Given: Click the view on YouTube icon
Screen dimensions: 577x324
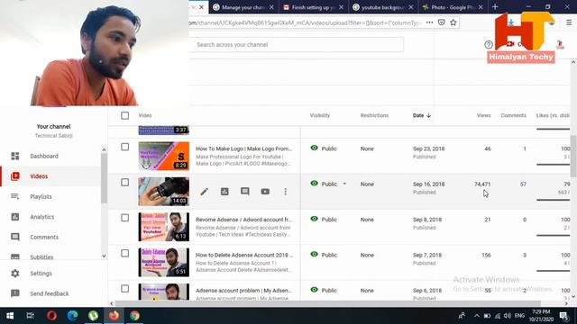Looking at the screenshot, I should pos(265,192).
